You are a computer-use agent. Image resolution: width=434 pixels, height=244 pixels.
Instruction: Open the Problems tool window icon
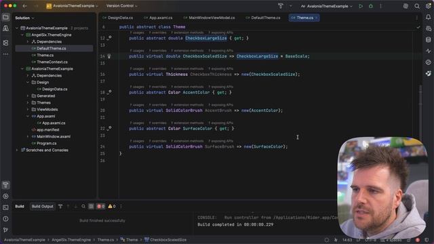(5, 219)
